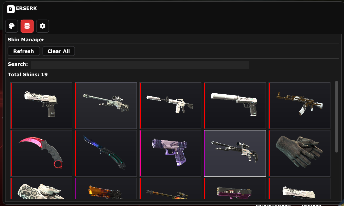Click the Berserk B logo

[x=11, y=9]
